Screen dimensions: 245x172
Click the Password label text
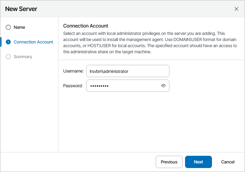click(x=73, y=86)
